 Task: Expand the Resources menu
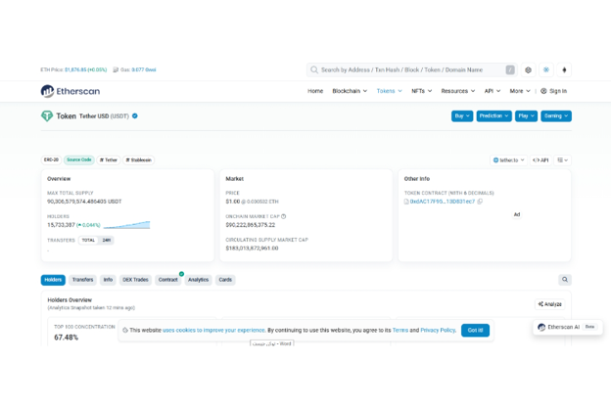458,91
